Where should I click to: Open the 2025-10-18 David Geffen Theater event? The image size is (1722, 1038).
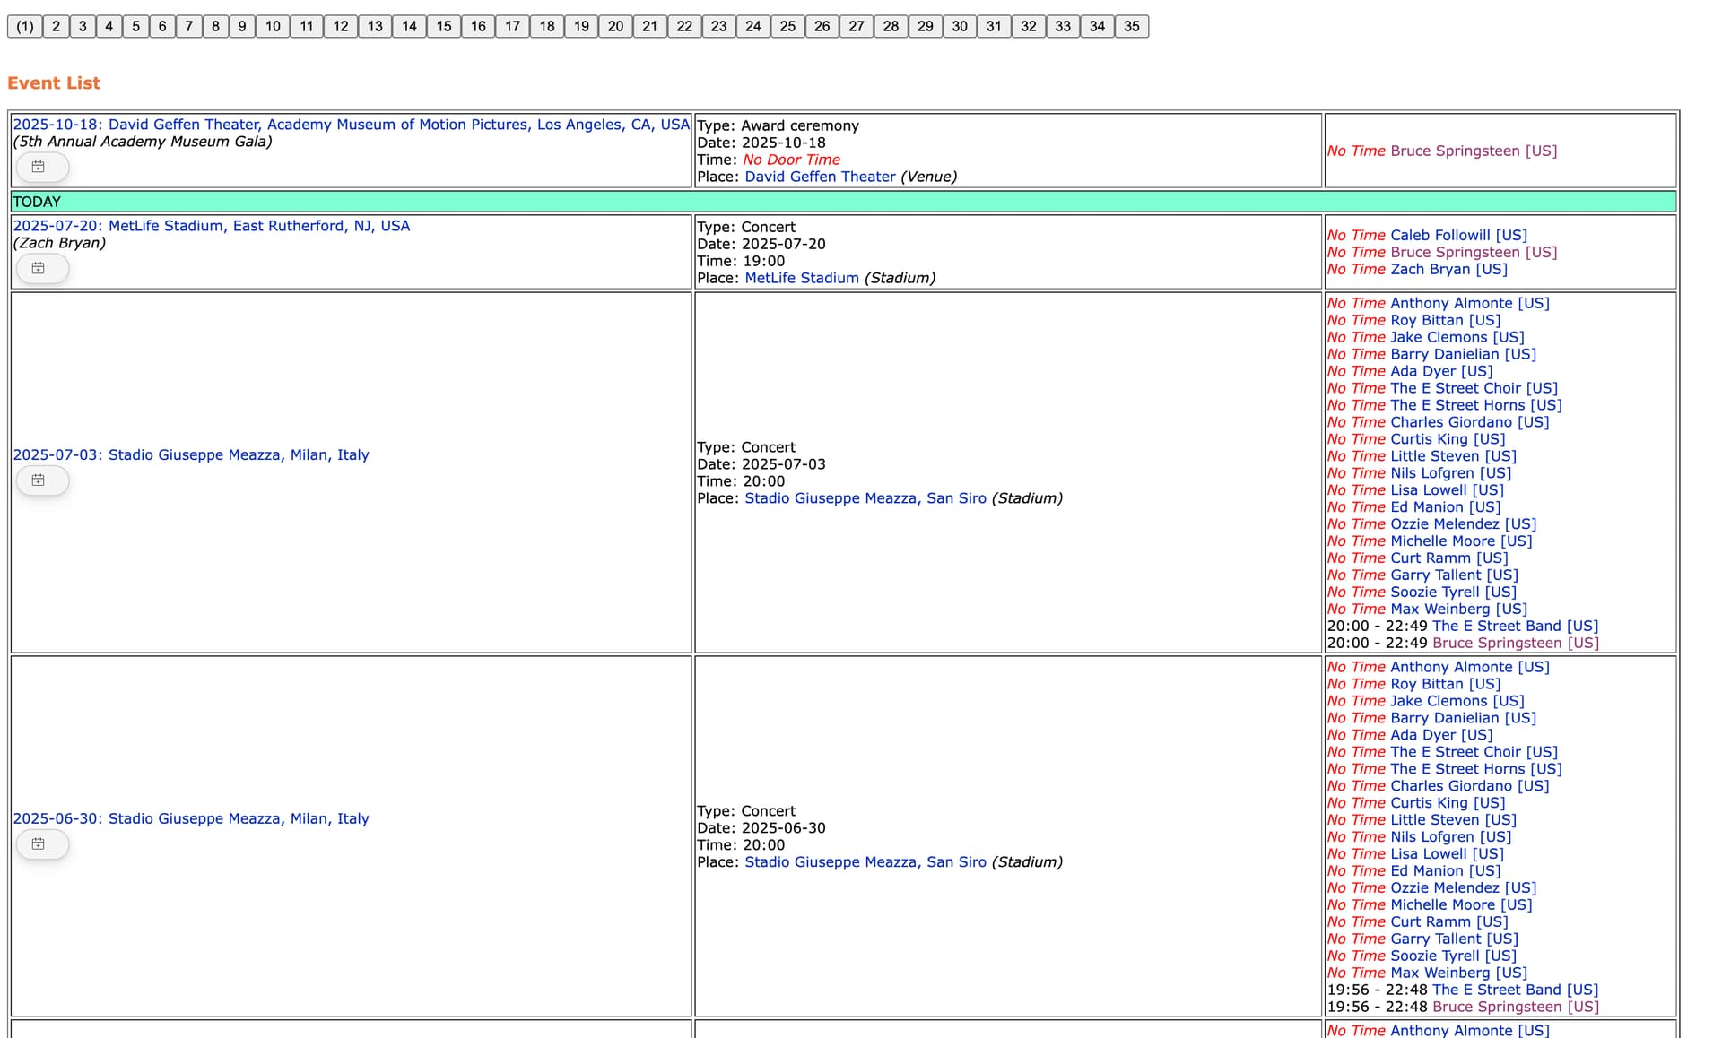pyautogui.click(x=352, y=125)
